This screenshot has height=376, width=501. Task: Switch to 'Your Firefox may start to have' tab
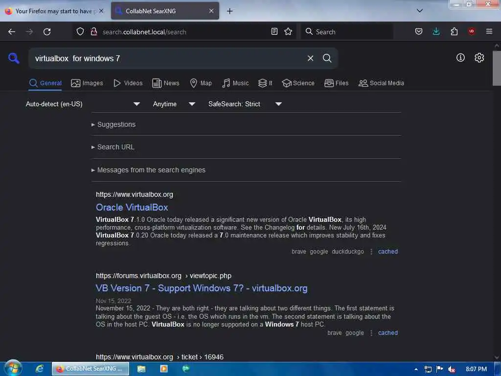click(x=54, y=11)
